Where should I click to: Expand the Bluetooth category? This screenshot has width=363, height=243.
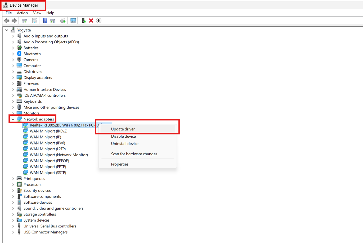[x=13, y=54]
